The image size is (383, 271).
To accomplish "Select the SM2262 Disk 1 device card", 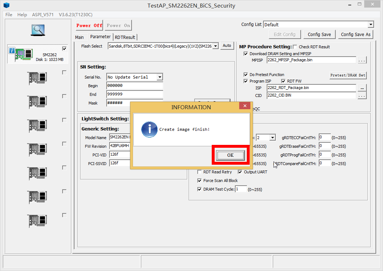I will tap(37, 55).
